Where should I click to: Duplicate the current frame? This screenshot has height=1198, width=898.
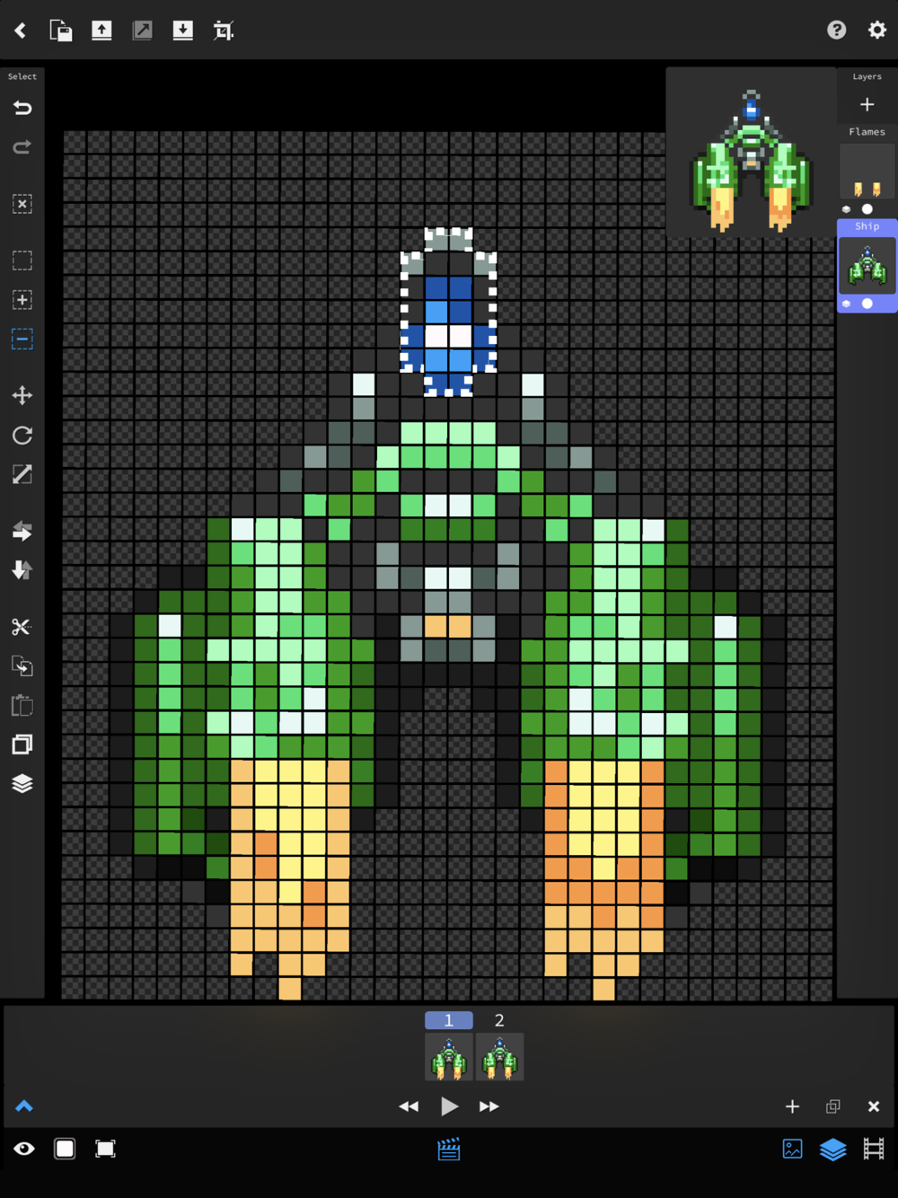coord(833,1106)
